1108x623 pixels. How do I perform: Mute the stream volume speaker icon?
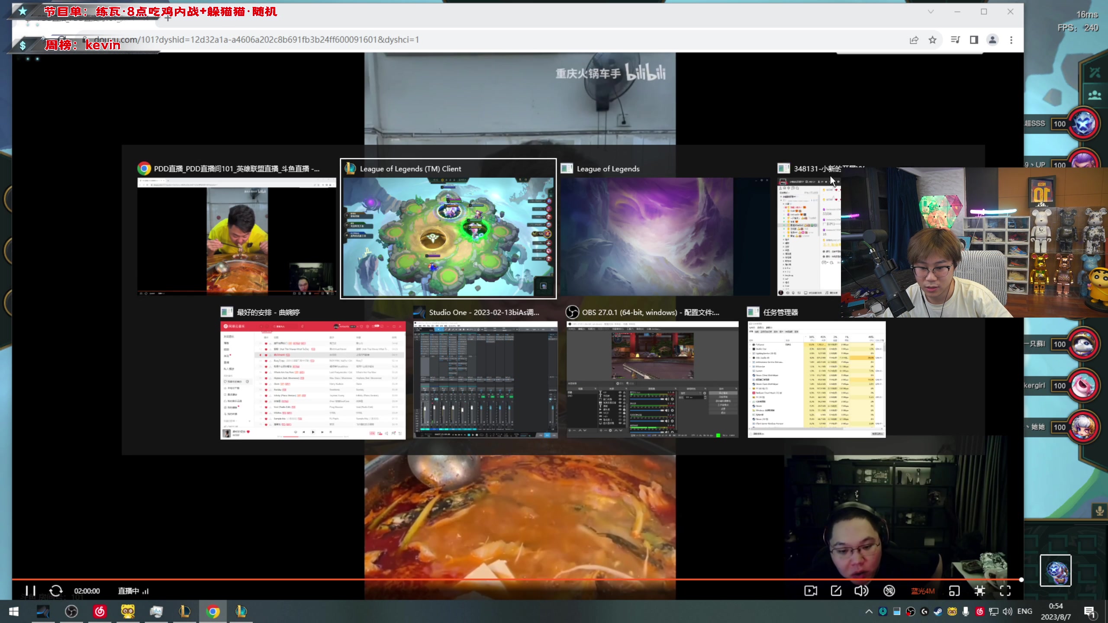point(861,591)
